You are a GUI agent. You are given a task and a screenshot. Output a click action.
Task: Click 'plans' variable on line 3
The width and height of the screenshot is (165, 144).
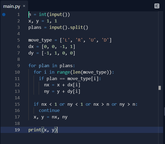tap(35, 28)
